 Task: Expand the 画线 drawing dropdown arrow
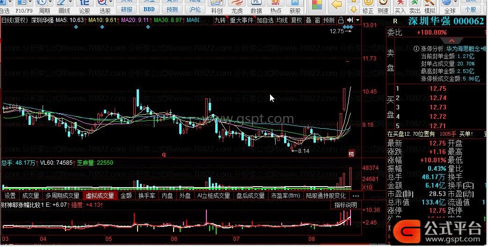(x=71, y=2)
